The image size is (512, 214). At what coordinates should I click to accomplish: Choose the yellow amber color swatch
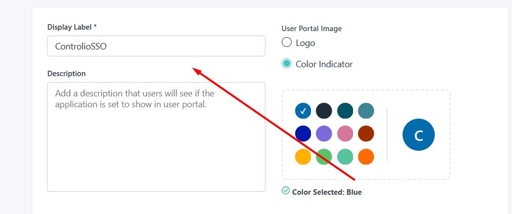click(x=303, y=157)
